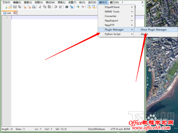Expand the Plugin Manager submenu

coord(116,30)
